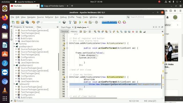Click the Projects panel vertical scrollbar
This screenshot has width=183, height=103.
pos(58,62)
